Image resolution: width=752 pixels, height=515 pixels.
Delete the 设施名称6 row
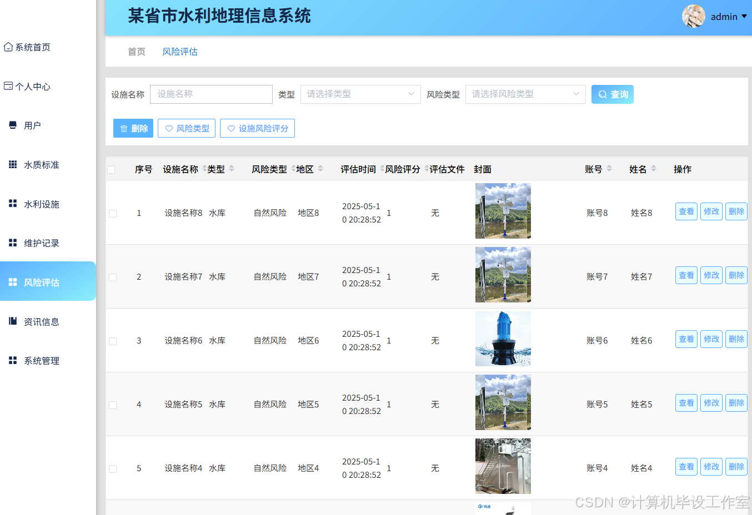tap(736, 339)
